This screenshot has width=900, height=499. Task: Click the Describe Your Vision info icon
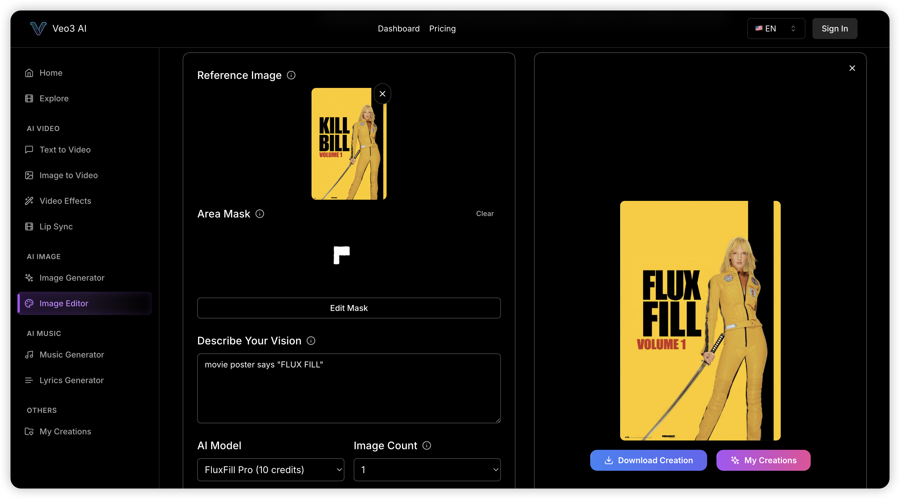point(311,341)
